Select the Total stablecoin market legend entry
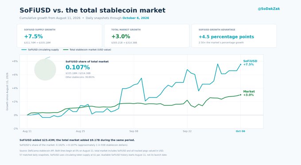Image resolution: width=301 pixels, height=165 pixels. pos(87,49)
